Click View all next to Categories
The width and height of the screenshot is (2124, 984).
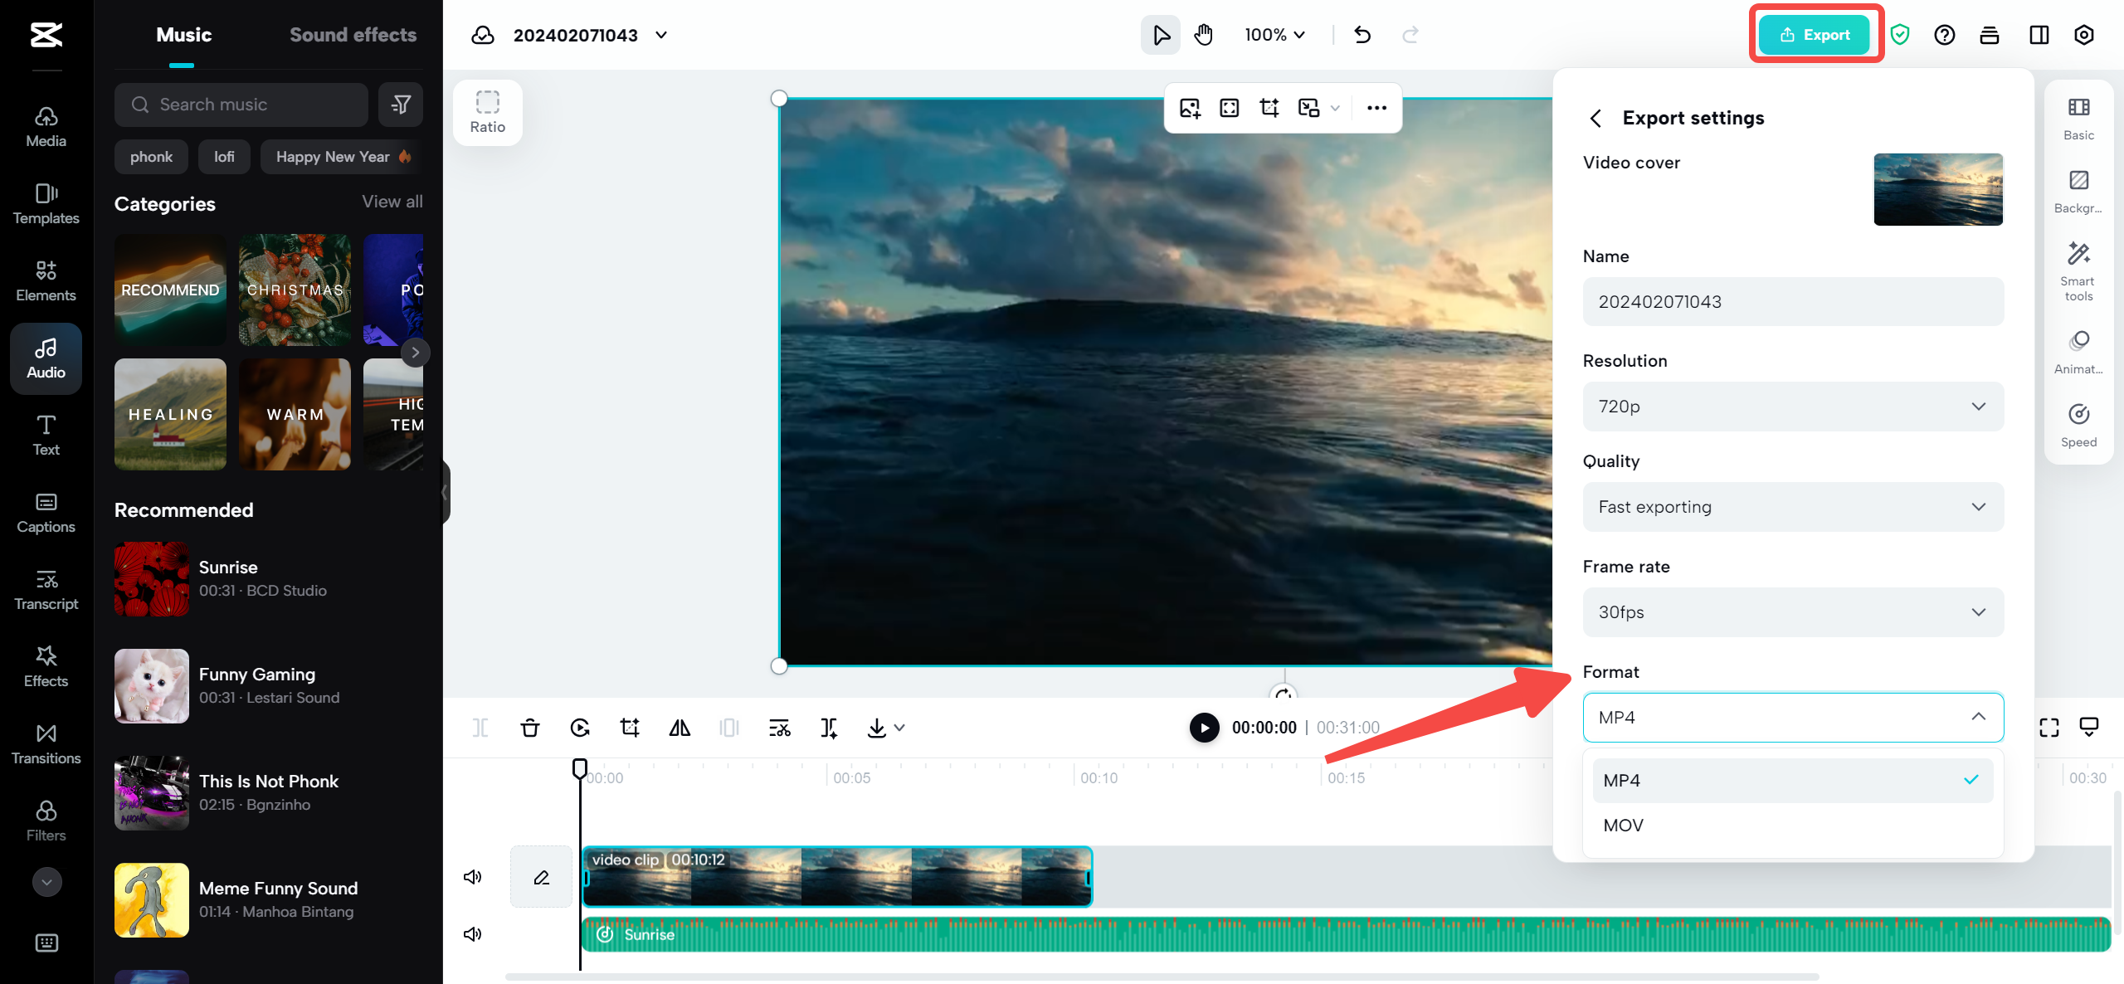point(391,201)
